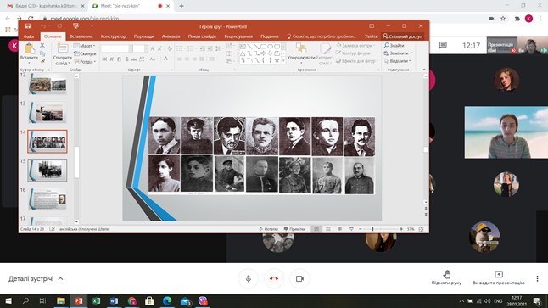
Task: Click the zoom slider handle in status bar
Action: click(x=372, y=229)
